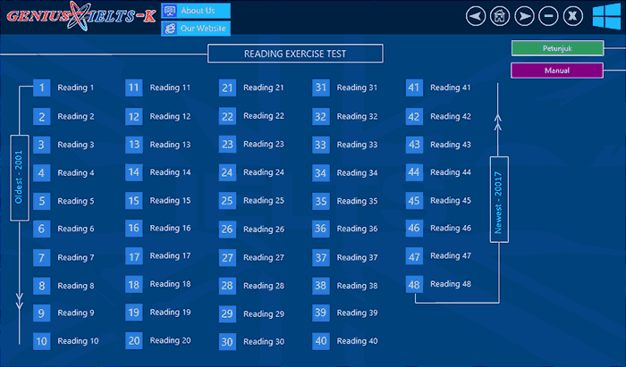Select number tile 15
The width and height of the screenshot is (626, 367).
coord(134,201)
